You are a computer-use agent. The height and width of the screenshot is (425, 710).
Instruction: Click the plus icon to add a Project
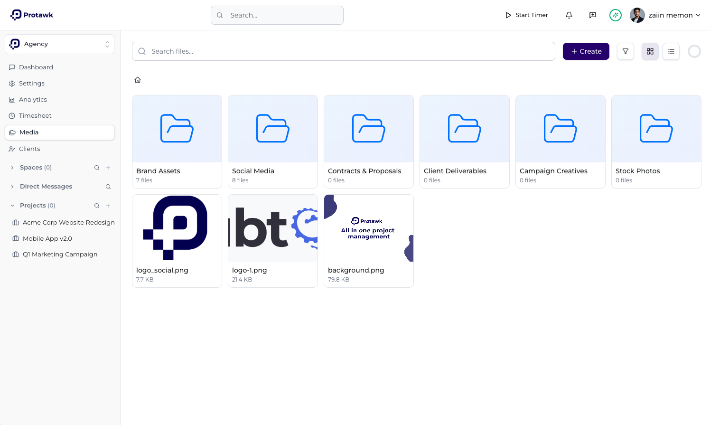tap(108, 205)
